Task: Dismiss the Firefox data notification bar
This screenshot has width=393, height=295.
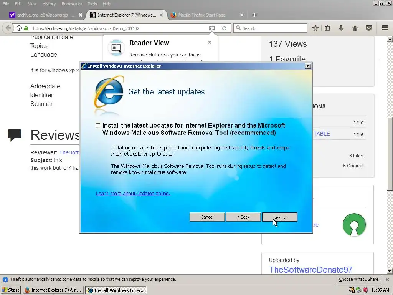Action: tap(387, 280)
